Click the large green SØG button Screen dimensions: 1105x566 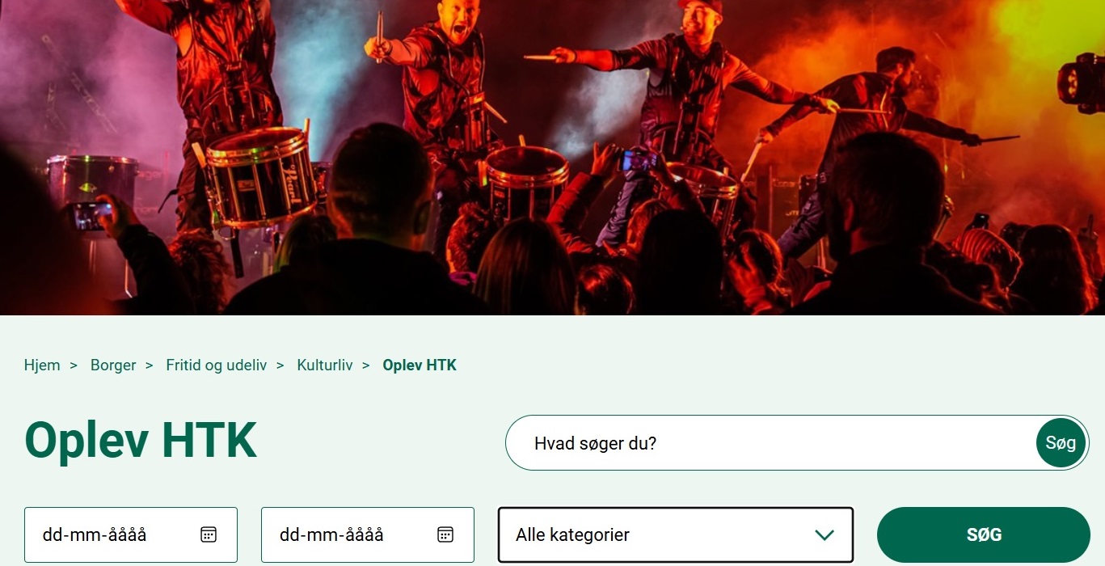984,534
